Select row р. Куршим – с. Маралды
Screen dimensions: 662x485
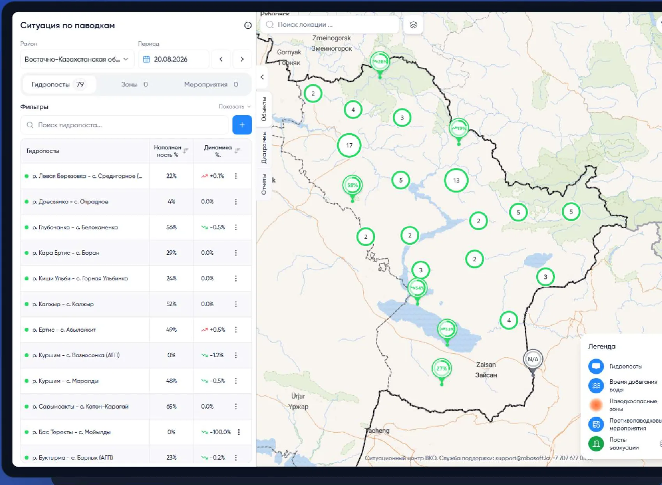[136, 381]
